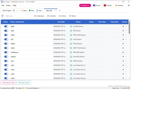The image size is (150, 113).
Task: Expand No aircraft detected dropdown
Action: (39, 88)
